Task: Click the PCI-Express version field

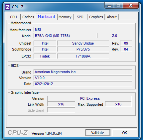Action: [89, 98]
